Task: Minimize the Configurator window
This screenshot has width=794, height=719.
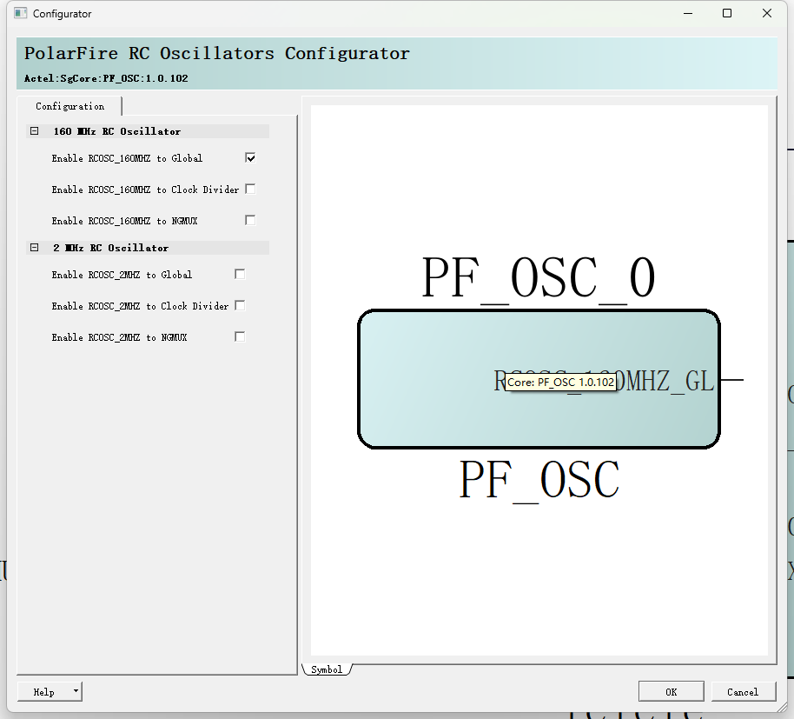Action: coord(688,13)
